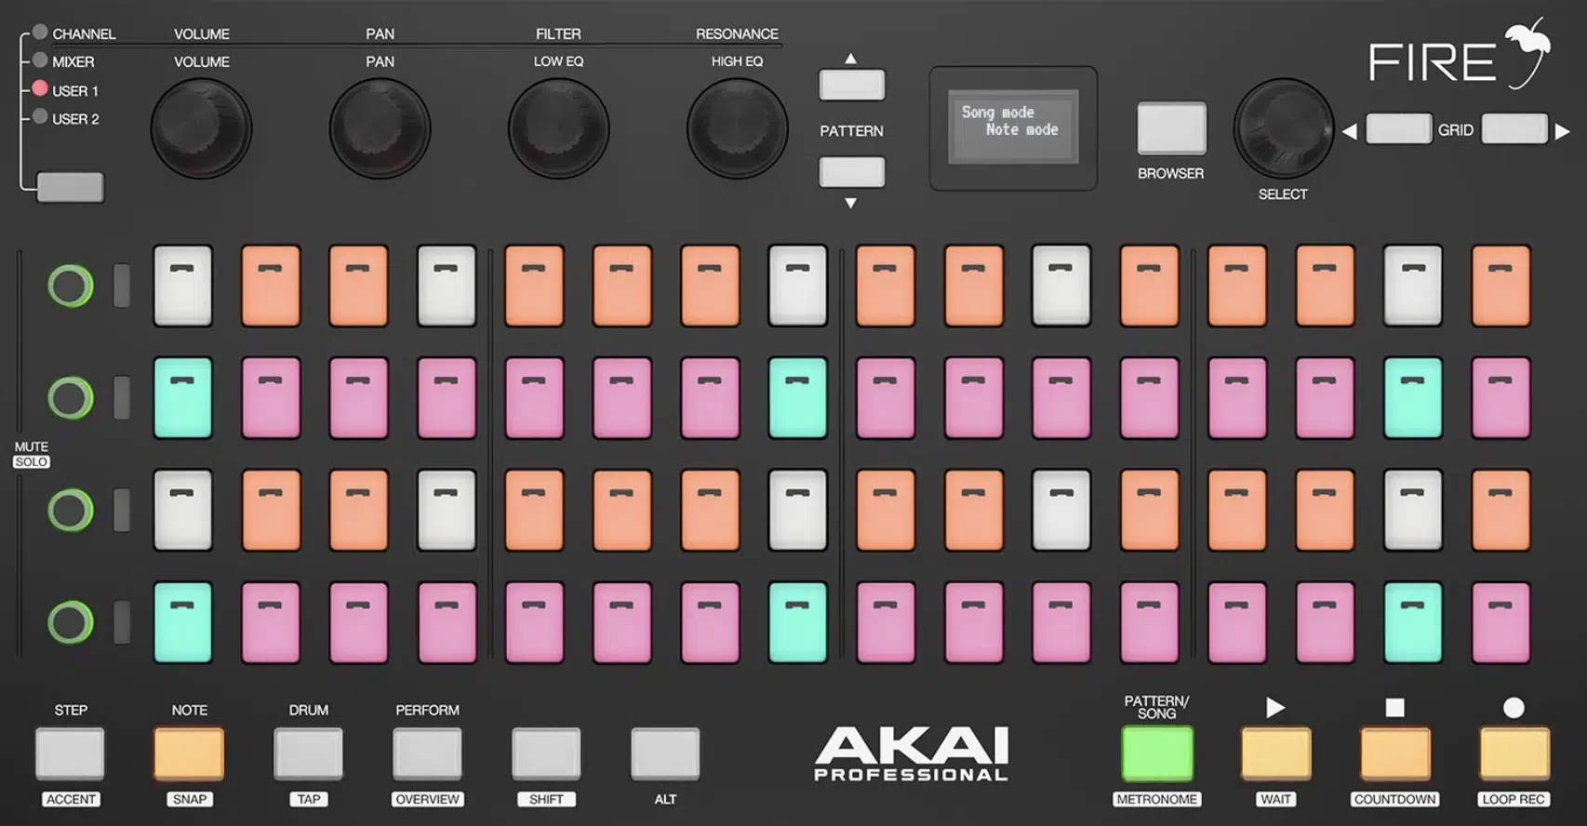Tap the first white pad in row one
This screenshot has width=1587, height=826.
[x=182, y=286]
